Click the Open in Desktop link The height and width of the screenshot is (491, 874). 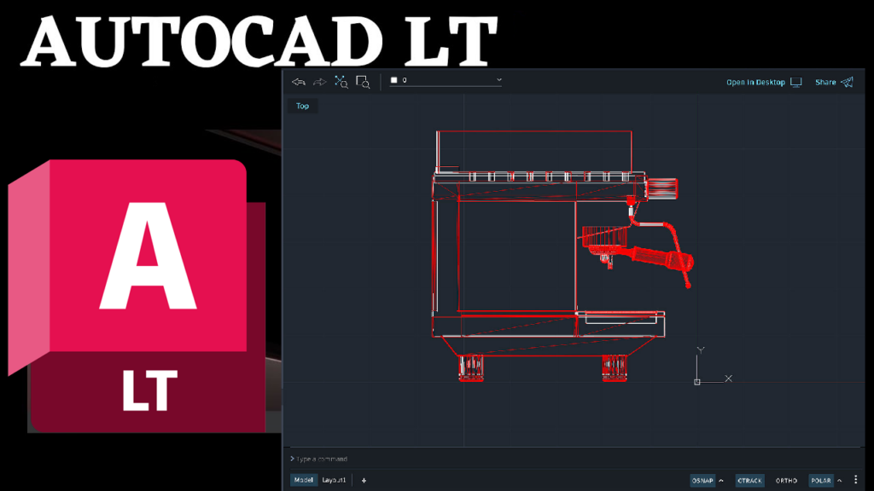[755, 83]
